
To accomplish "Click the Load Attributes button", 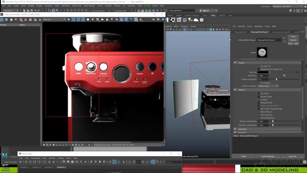I will coord(268,156).
